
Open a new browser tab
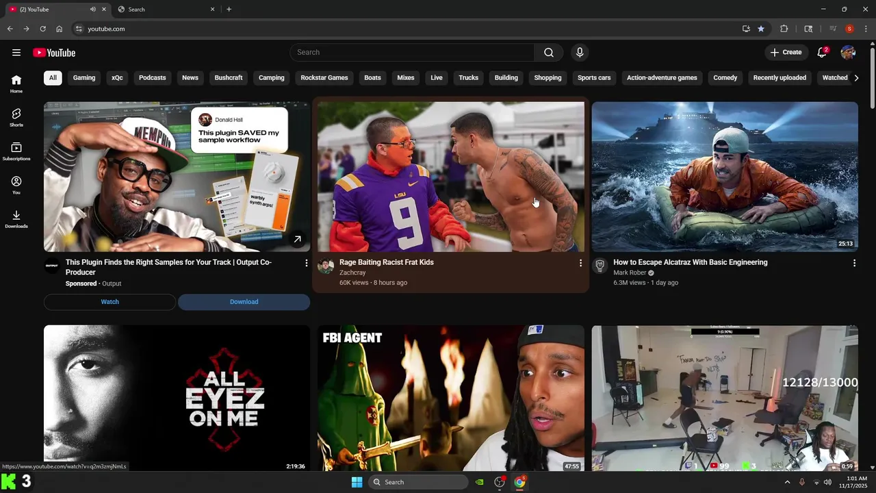pos(229,10)
